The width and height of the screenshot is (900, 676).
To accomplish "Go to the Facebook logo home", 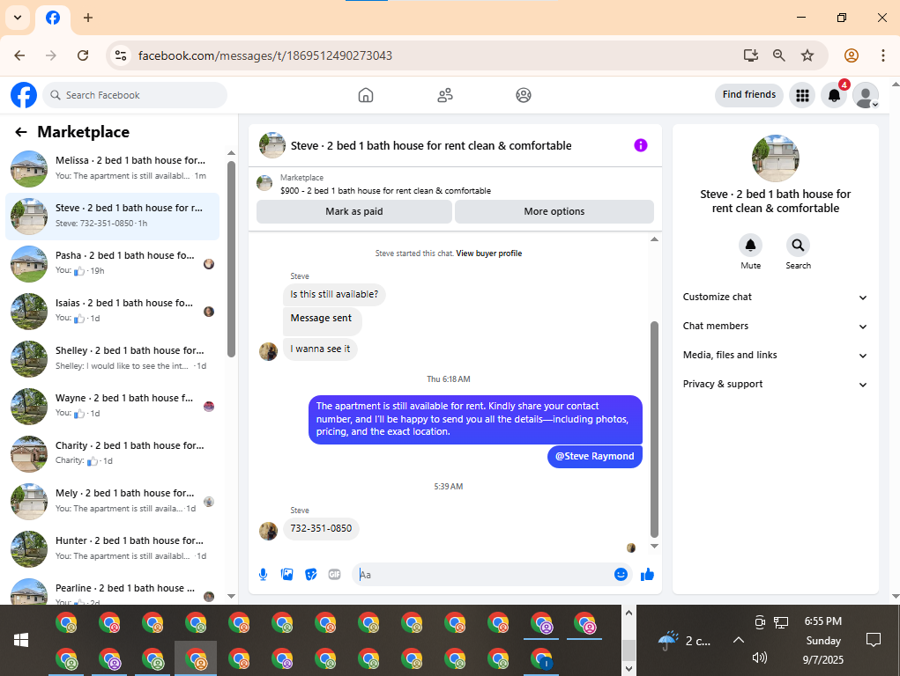I will (24, 95).
